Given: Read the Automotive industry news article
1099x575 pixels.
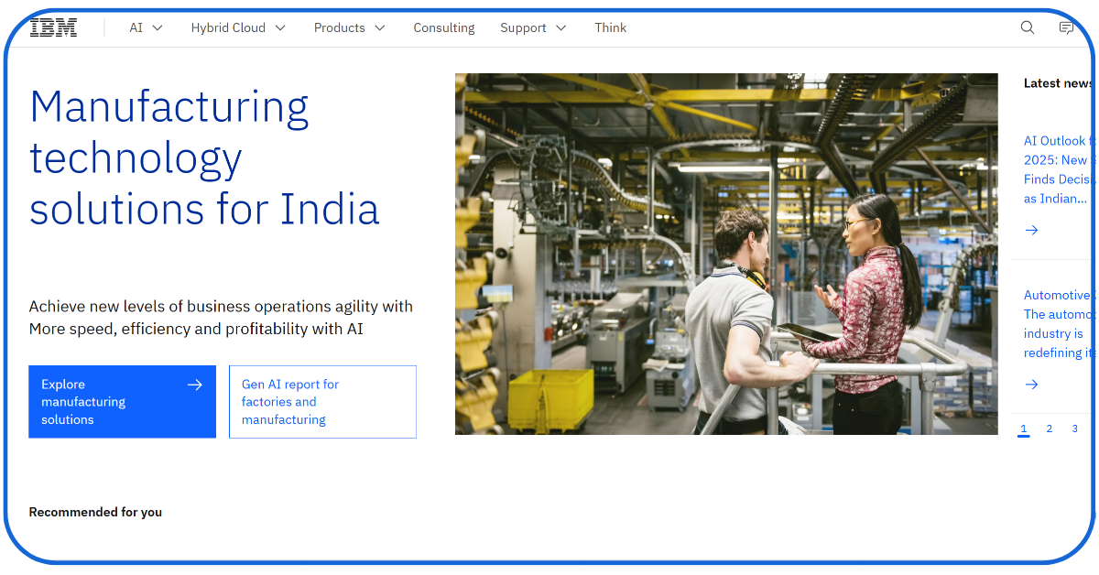Looking at the screenshot, I should [x=1060, y=324].
